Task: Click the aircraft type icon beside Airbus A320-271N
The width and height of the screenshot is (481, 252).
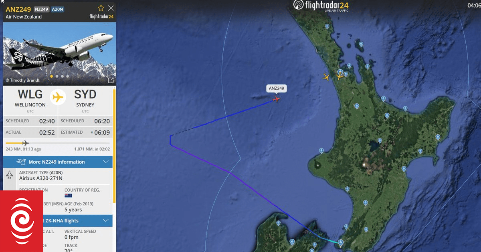Action: point(10,175)
